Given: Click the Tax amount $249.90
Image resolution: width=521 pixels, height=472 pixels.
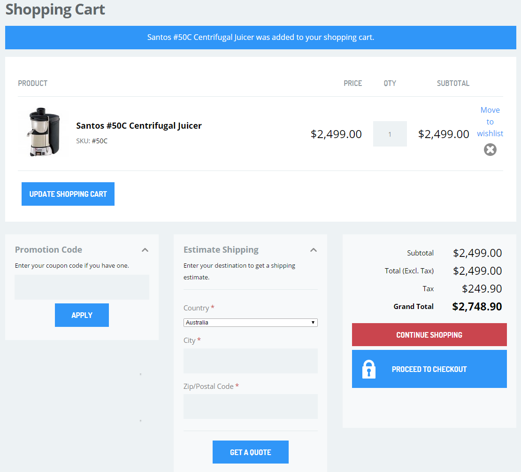Looking at the screenshot, I should pos(482,288).
